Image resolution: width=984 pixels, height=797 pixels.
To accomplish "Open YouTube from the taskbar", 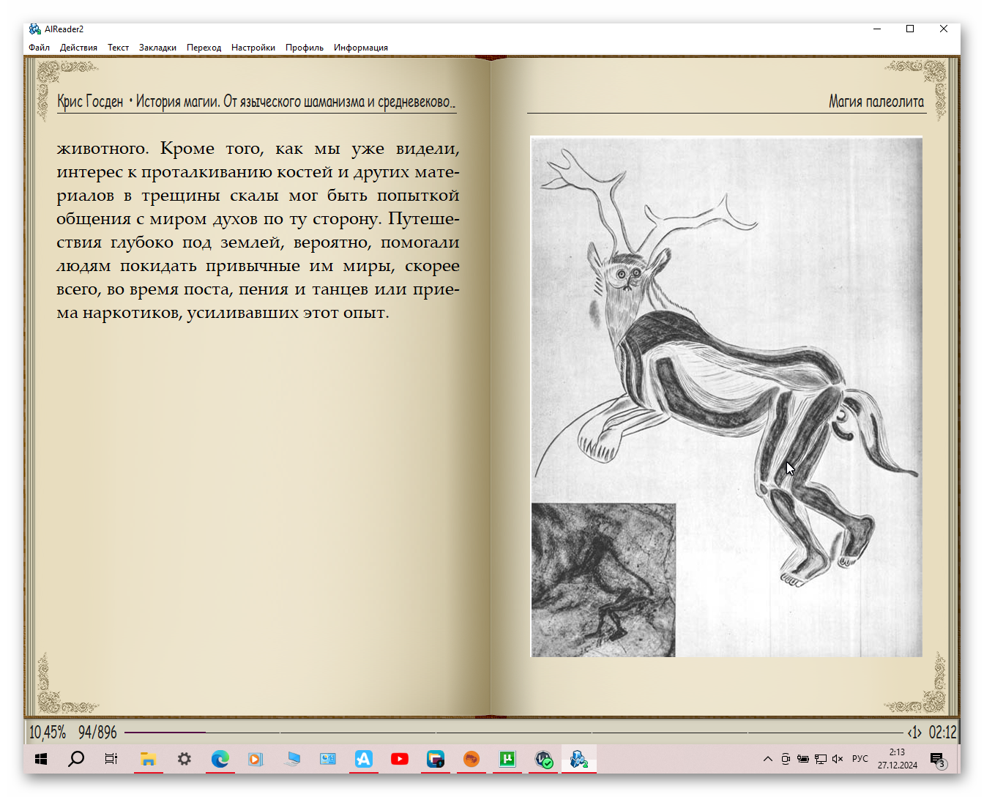I will pyautogui.click(x=399, y=759).
